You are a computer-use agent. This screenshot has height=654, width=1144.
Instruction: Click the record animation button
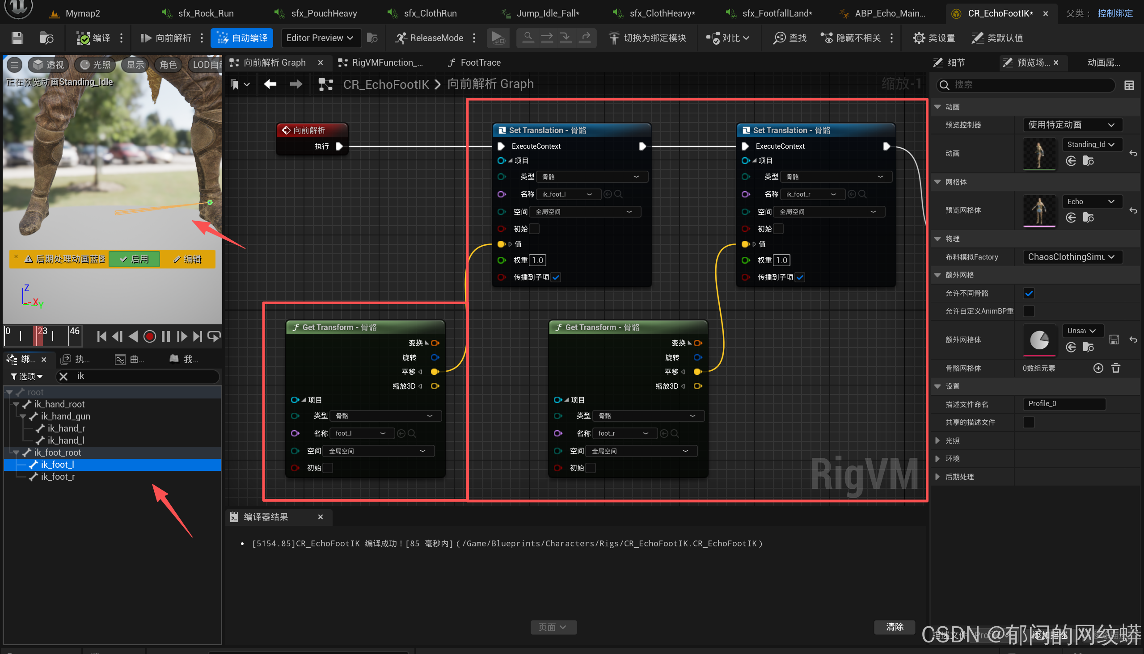point(149,336)
